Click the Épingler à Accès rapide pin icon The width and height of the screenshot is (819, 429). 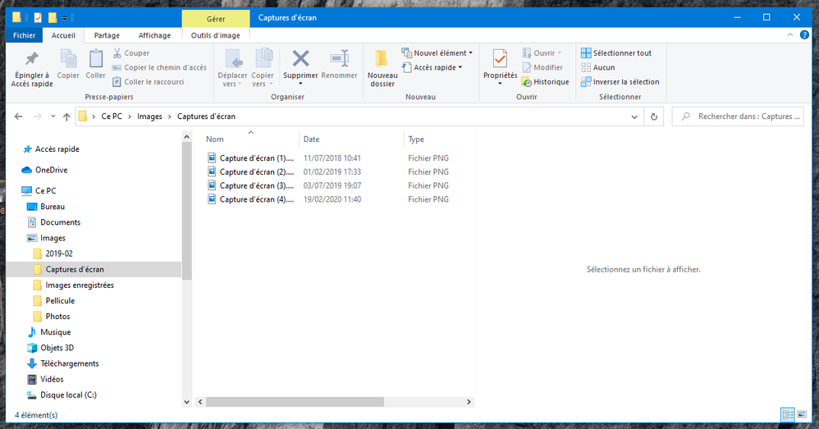click(x=32, y=59)
